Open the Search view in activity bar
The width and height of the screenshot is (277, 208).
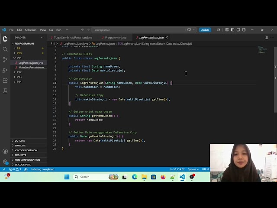(x=5, y=49)
